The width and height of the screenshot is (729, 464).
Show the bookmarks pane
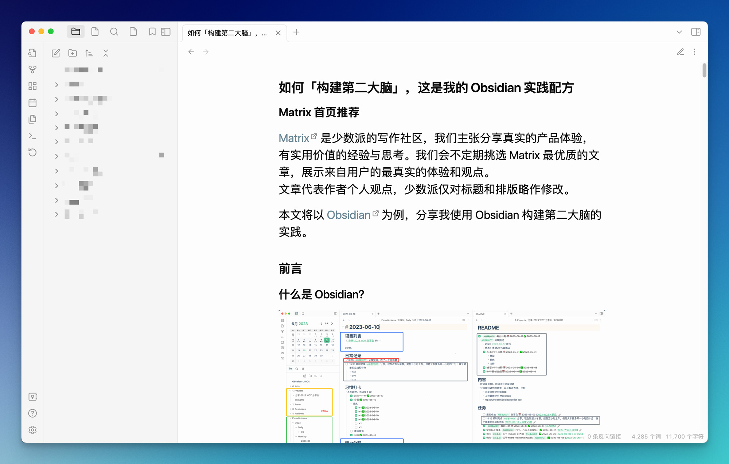point(152,32)
